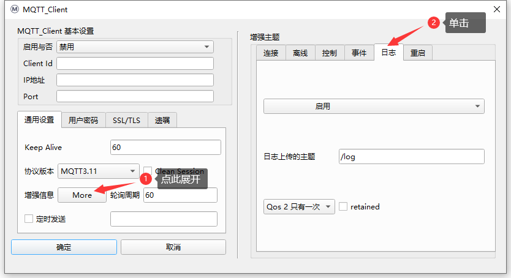Select the 日志 tab
511x278 pixels.
coord(388,52)
